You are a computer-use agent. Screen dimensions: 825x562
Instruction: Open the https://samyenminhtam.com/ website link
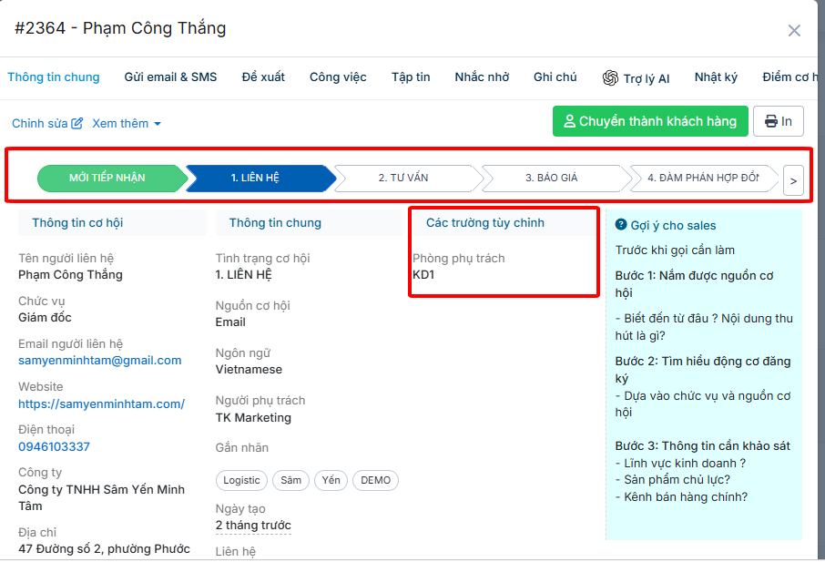(102, 404)
